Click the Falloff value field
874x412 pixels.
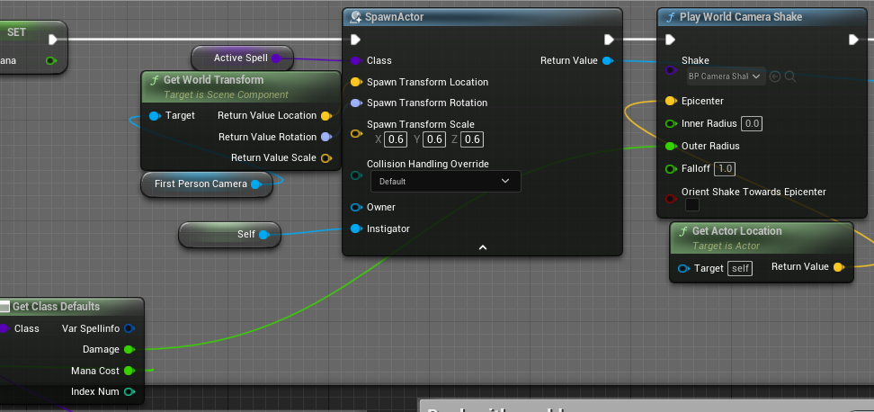click(725, 169)
